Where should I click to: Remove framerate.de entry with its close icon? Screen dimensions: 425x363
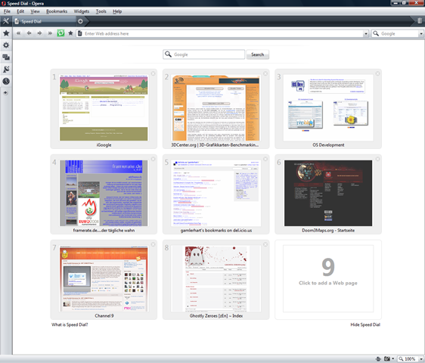click(x=154, y=159)
